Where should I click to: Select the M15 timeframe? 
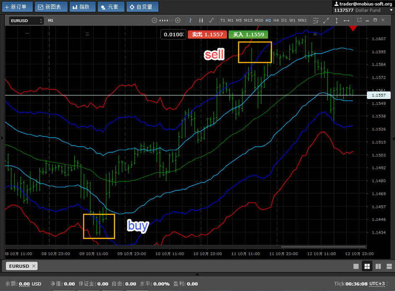click(248, 21)
